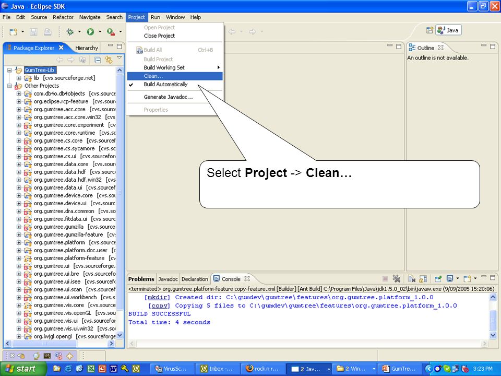Minimize the Console view panel
This screenshot has width=501, height=376.
coord(484,277)
